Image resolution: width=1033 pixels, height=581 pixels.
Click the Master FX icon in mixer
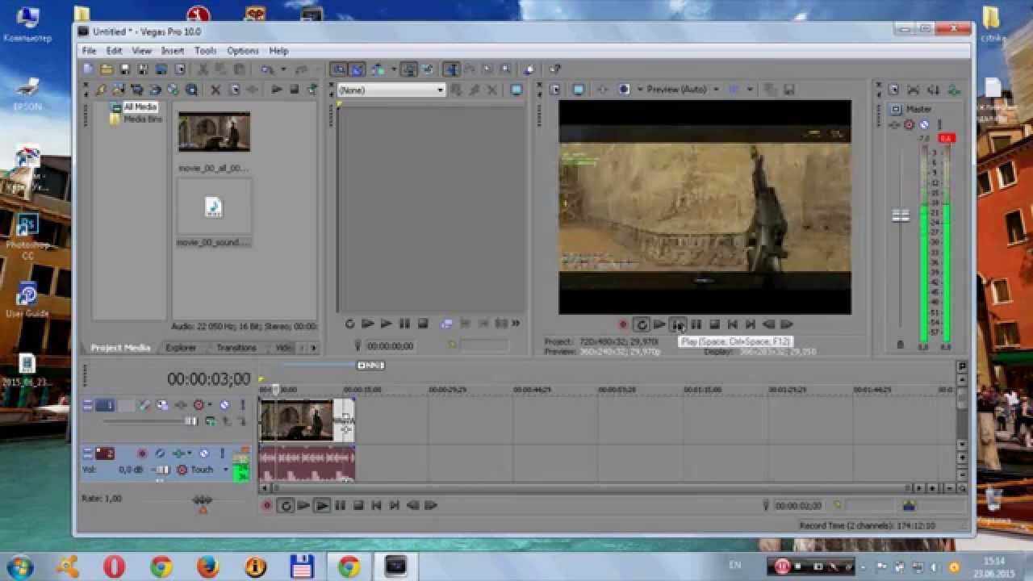894,125
